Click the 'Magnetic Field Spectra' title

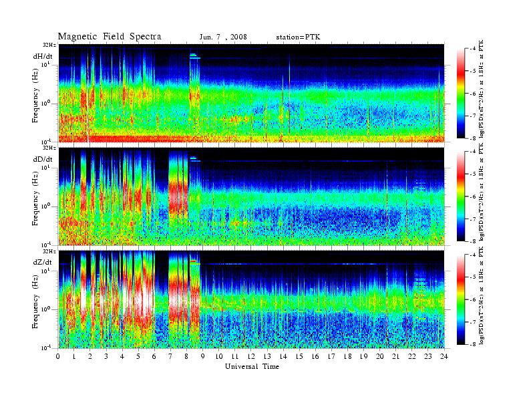click(x=110, y=37)
